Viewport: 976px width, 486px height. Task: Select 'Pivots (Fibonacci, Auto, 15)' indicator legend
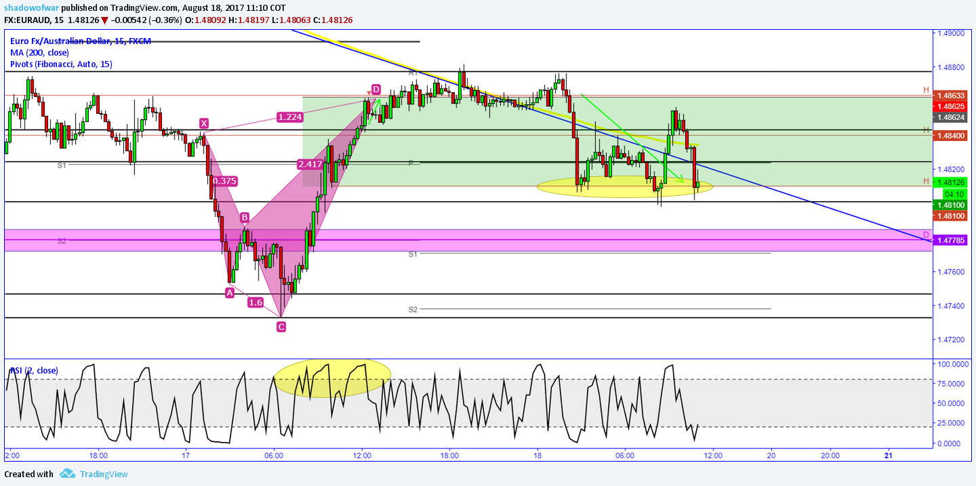click(x=62, y=64)
